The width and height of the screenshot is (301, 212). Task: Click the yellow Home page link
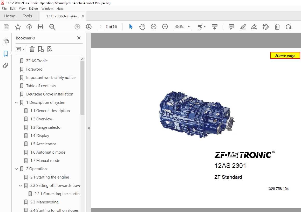click(285, 55)
